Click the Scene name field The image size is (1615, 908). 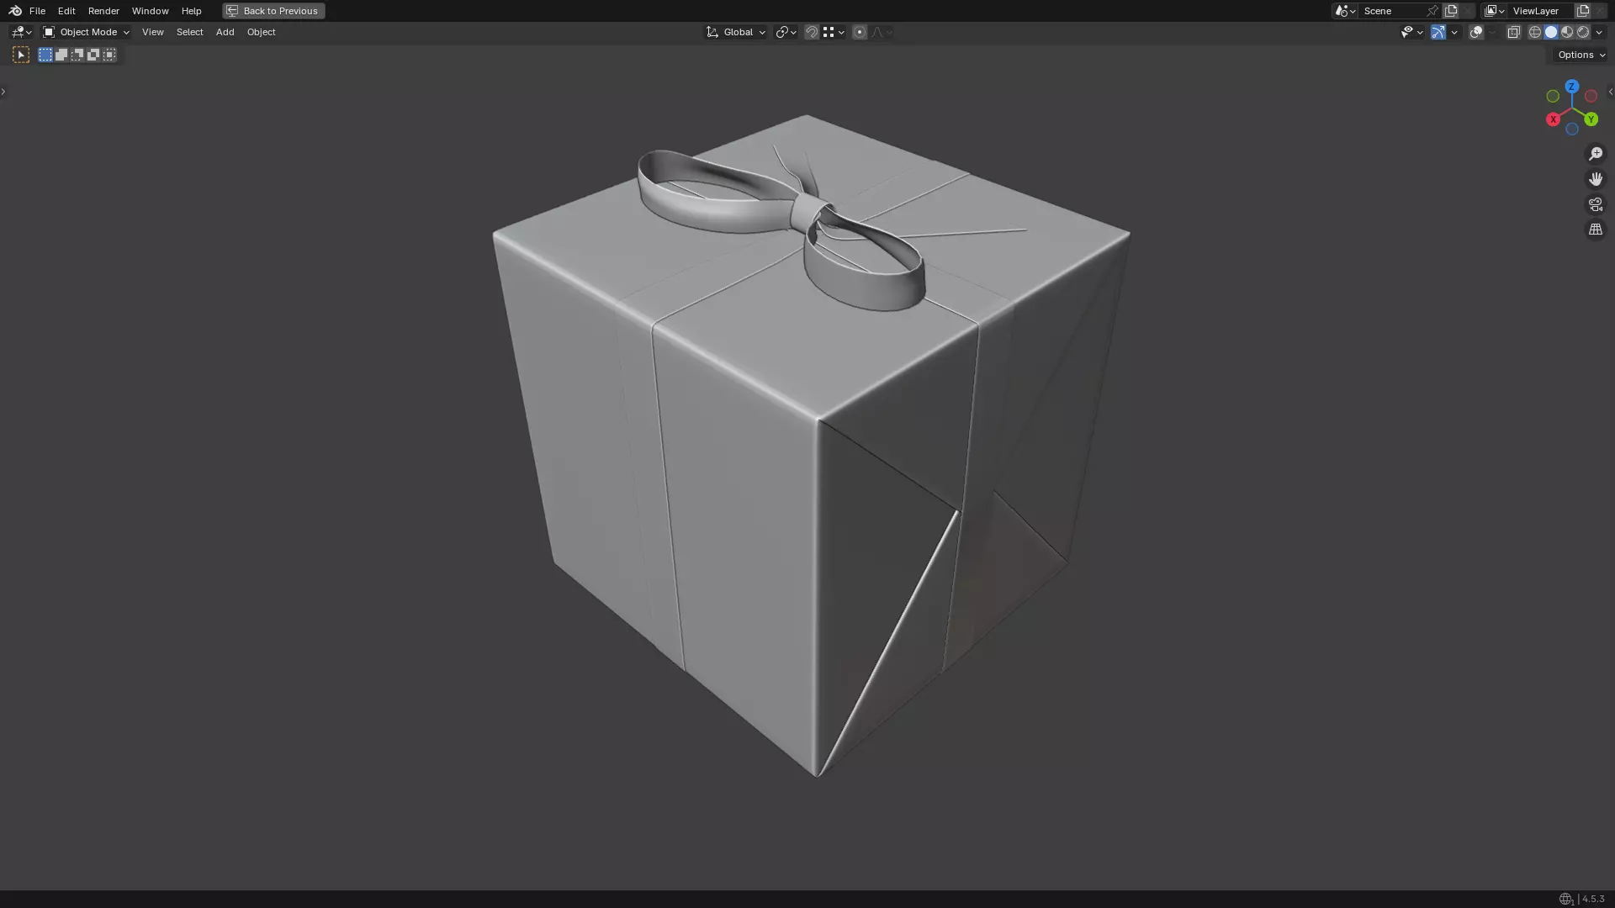coord(1392,11)
